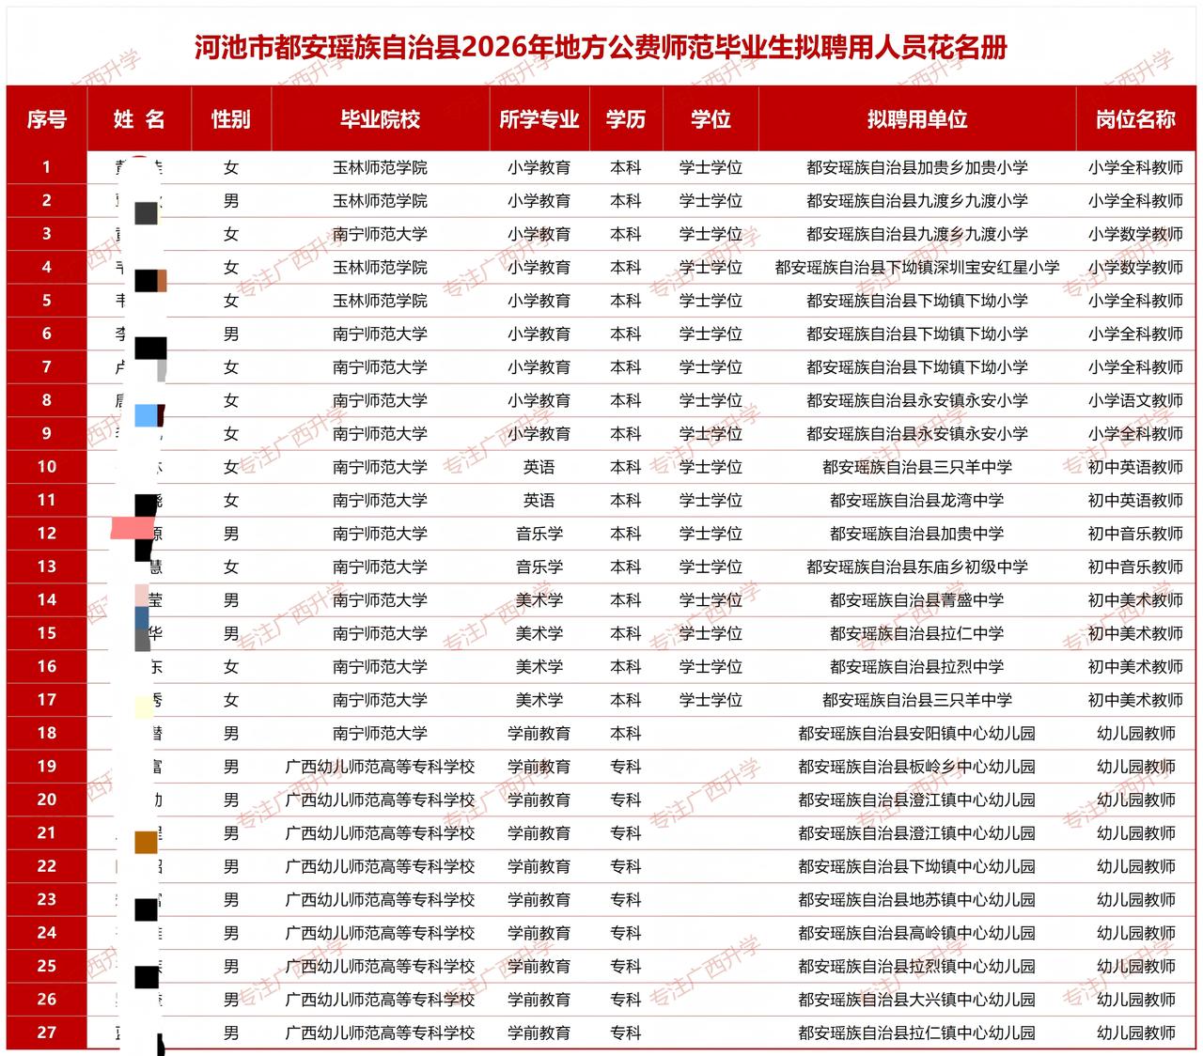Select the cell 都安瑶族自治县菁盛中学

pos(917,599)
